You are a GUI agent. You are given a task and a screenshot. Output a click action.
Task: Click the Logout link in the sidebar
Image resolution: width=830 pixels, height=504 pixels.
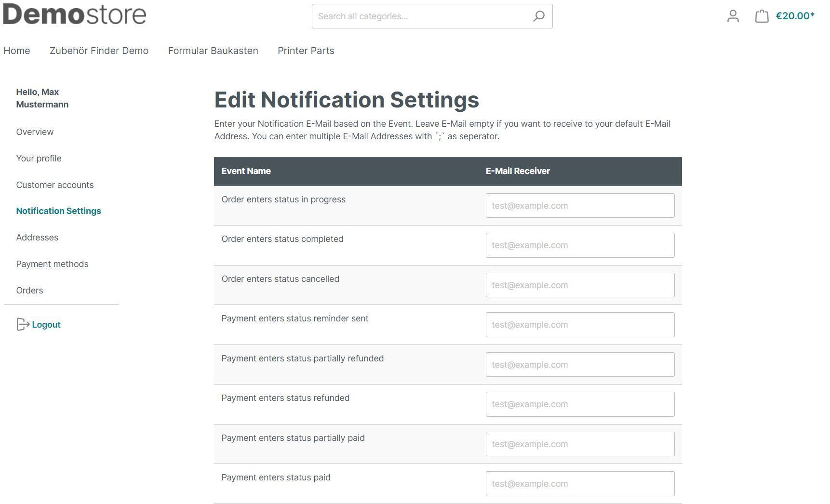46,325
